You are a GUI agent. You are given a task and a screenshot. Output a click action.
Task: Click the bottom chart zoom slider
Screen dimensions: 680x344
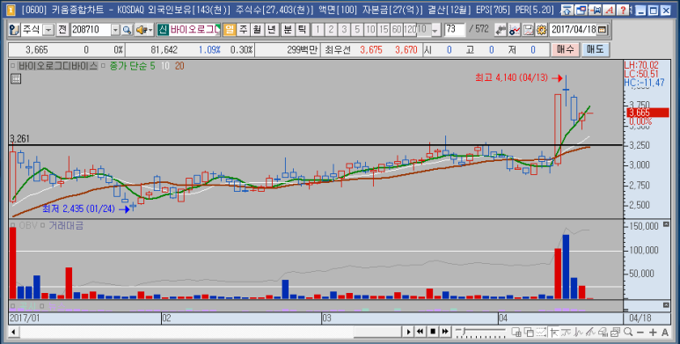pyautogui.click(x=480, y=333)
